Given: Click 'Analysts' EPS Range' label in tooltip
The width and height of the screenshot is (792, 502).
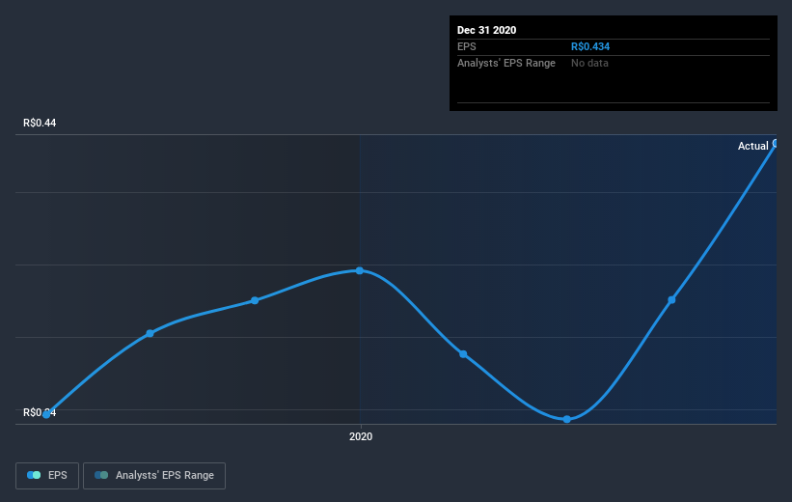Looking at the screenshot, I should pos(506,63).
